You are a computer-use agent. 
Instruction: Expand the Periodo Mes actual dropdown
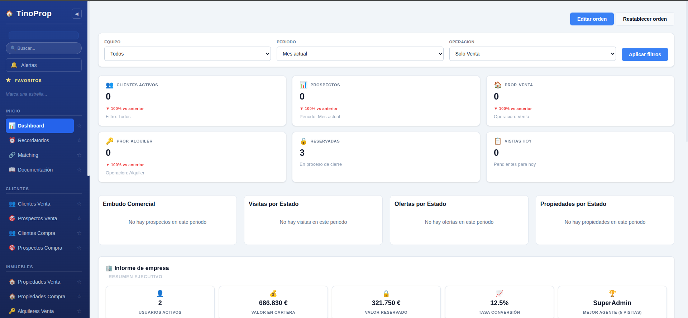coord(360,54)
